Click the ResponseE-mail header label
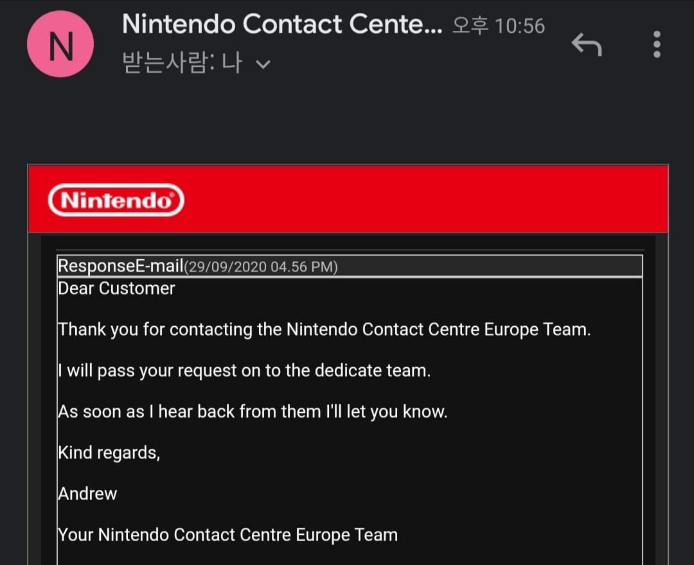Screen dimensions: 694x565 pos(120,266)
